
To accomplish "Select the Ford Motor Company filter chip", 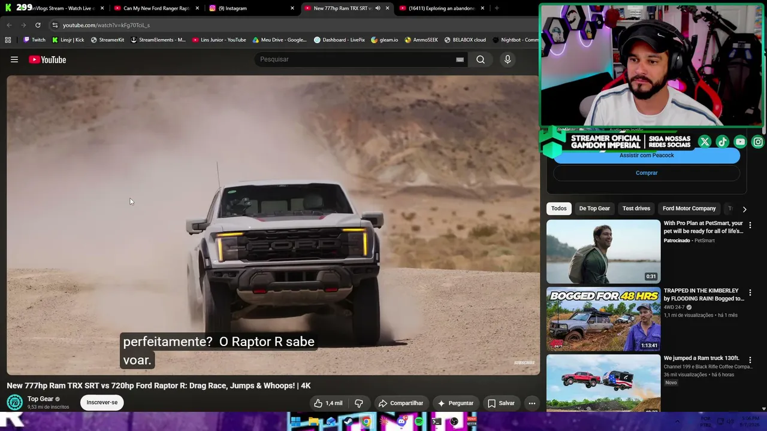I will 689,208.
